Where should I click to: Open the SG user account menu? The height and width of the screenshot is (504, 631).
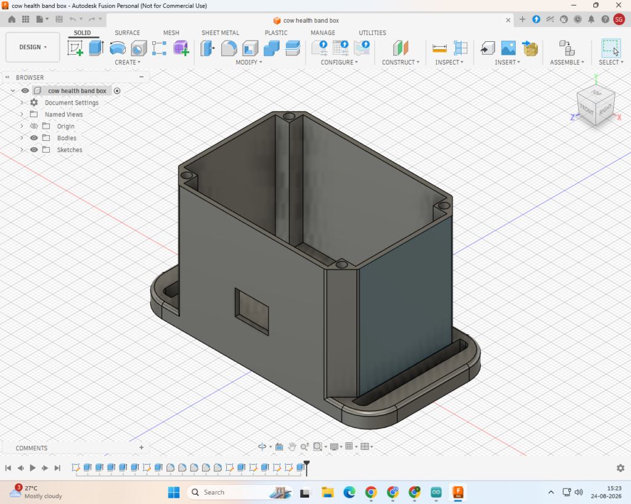coord(619,19)
